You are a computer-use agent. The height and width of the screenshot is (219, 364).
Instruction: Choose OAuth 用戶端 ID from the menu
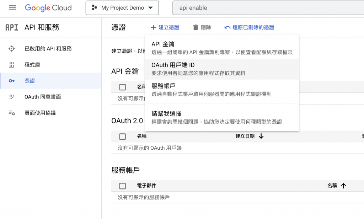point(222,69)
